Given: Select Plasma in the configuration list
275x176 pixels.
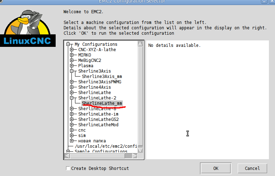Looking at the screenshot, I should (85, 66).
